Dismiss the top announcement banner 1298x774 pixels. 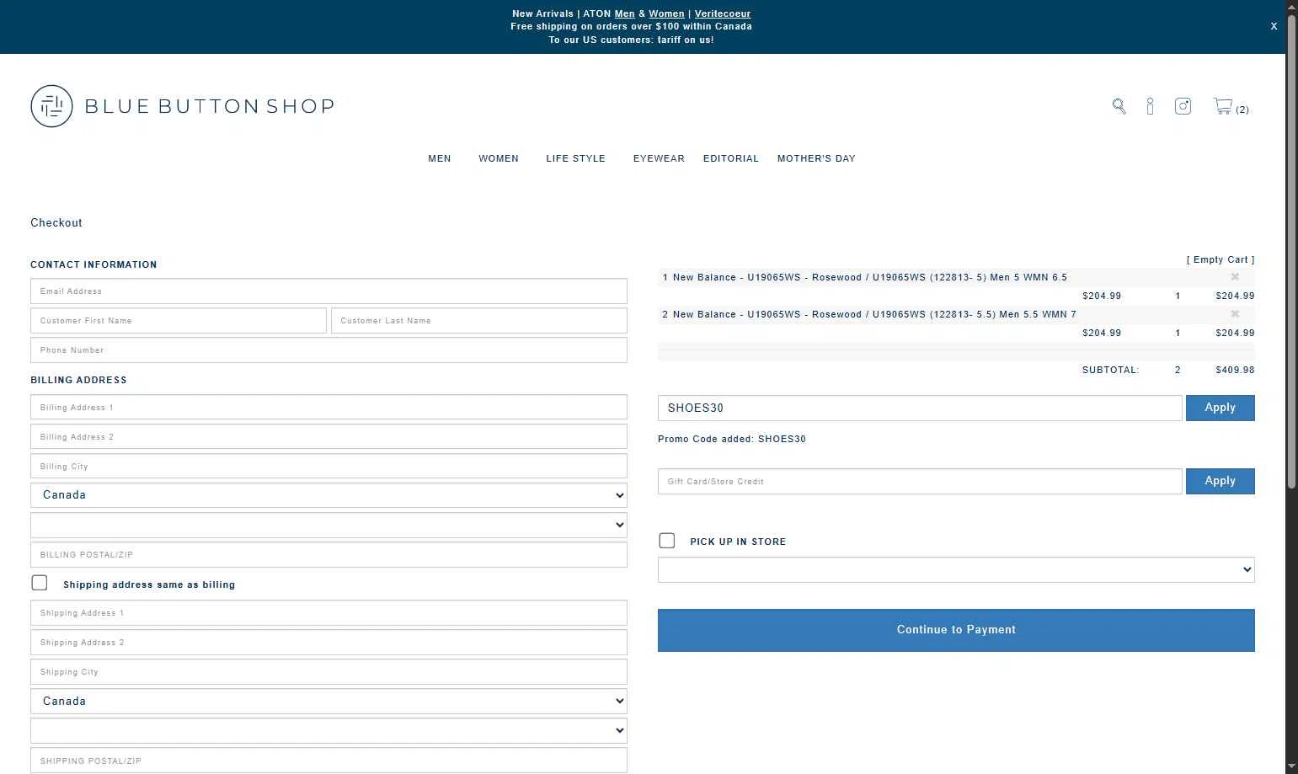point(1274,26)
